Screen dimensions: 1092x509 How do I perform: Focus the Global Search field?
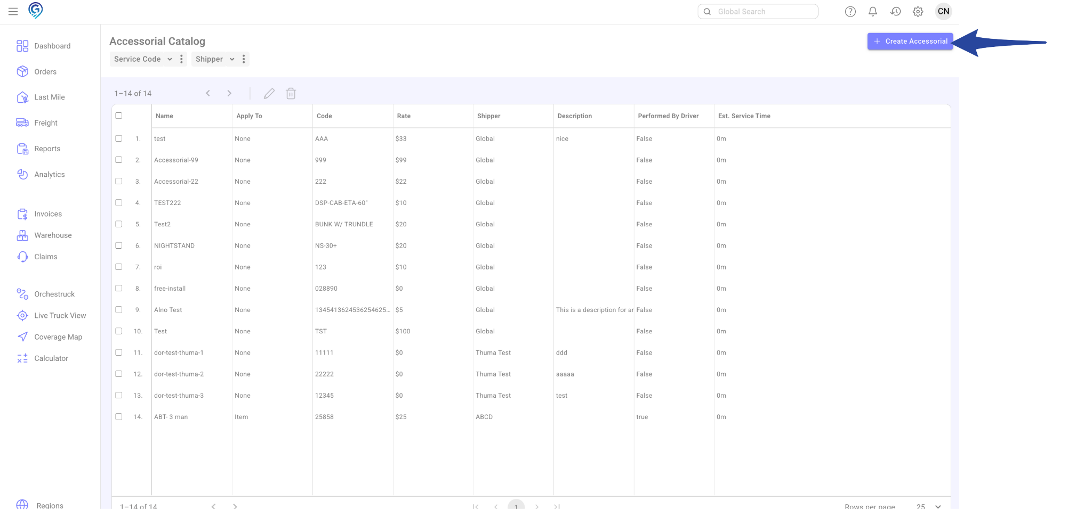(758, 11)
